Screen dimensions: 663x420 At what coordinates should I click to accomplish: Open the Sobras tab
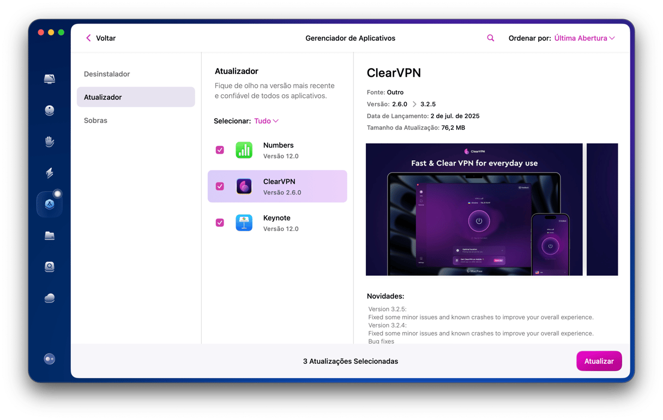tap(95, 120)
